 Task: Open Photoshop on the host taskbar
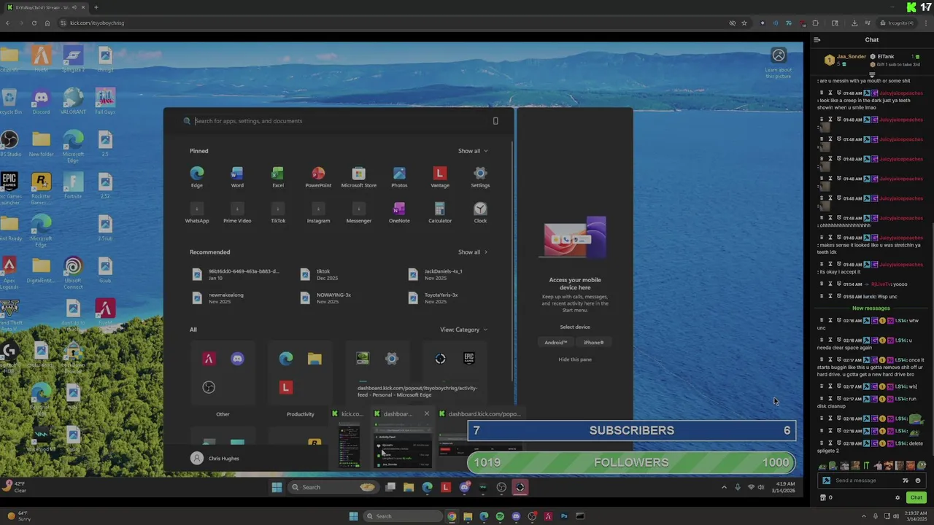point(564,516)
